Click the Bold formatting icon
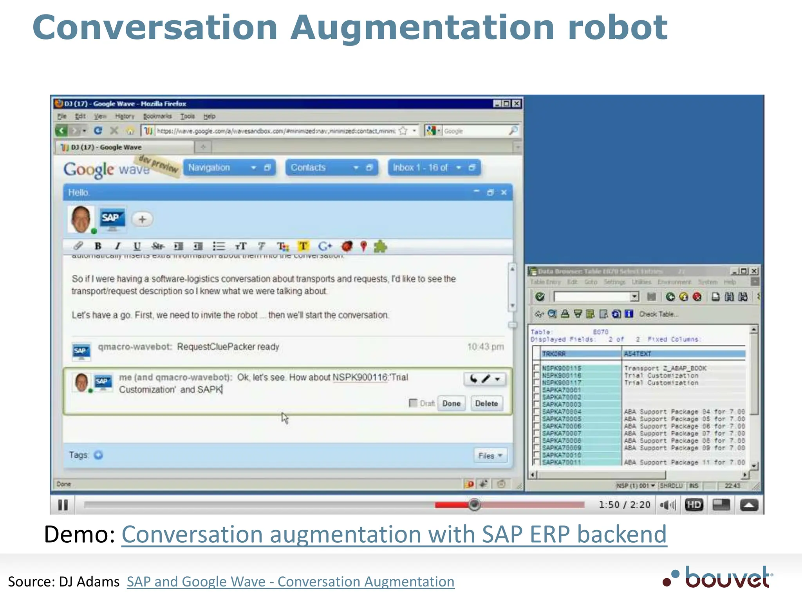Image resolution: width=802 pixels, height=601 pixels. 98,246
